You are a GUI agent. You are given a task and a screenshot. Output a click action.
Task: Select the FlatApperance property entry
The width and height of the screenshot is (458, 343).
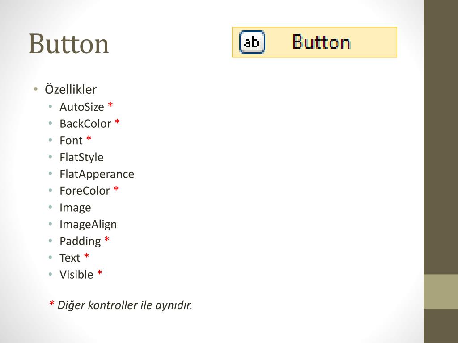coord(97,174)
